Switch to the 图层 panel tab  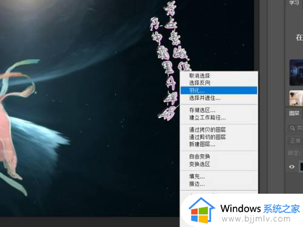pyautogui.click(x=294, y=113)
